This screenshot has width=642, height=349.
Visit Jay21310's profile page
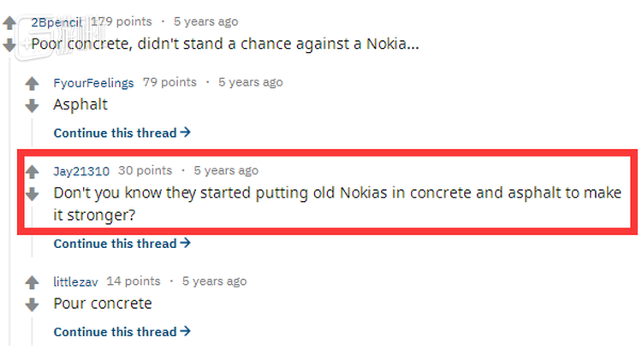(82, 171)
